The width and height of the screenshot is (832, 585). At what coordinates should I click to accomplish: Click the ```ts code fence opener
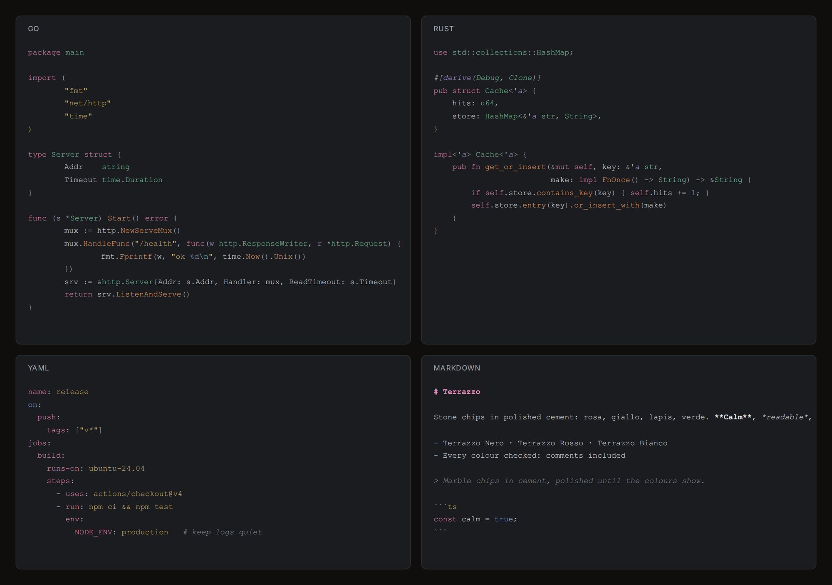tap(445, 507)
